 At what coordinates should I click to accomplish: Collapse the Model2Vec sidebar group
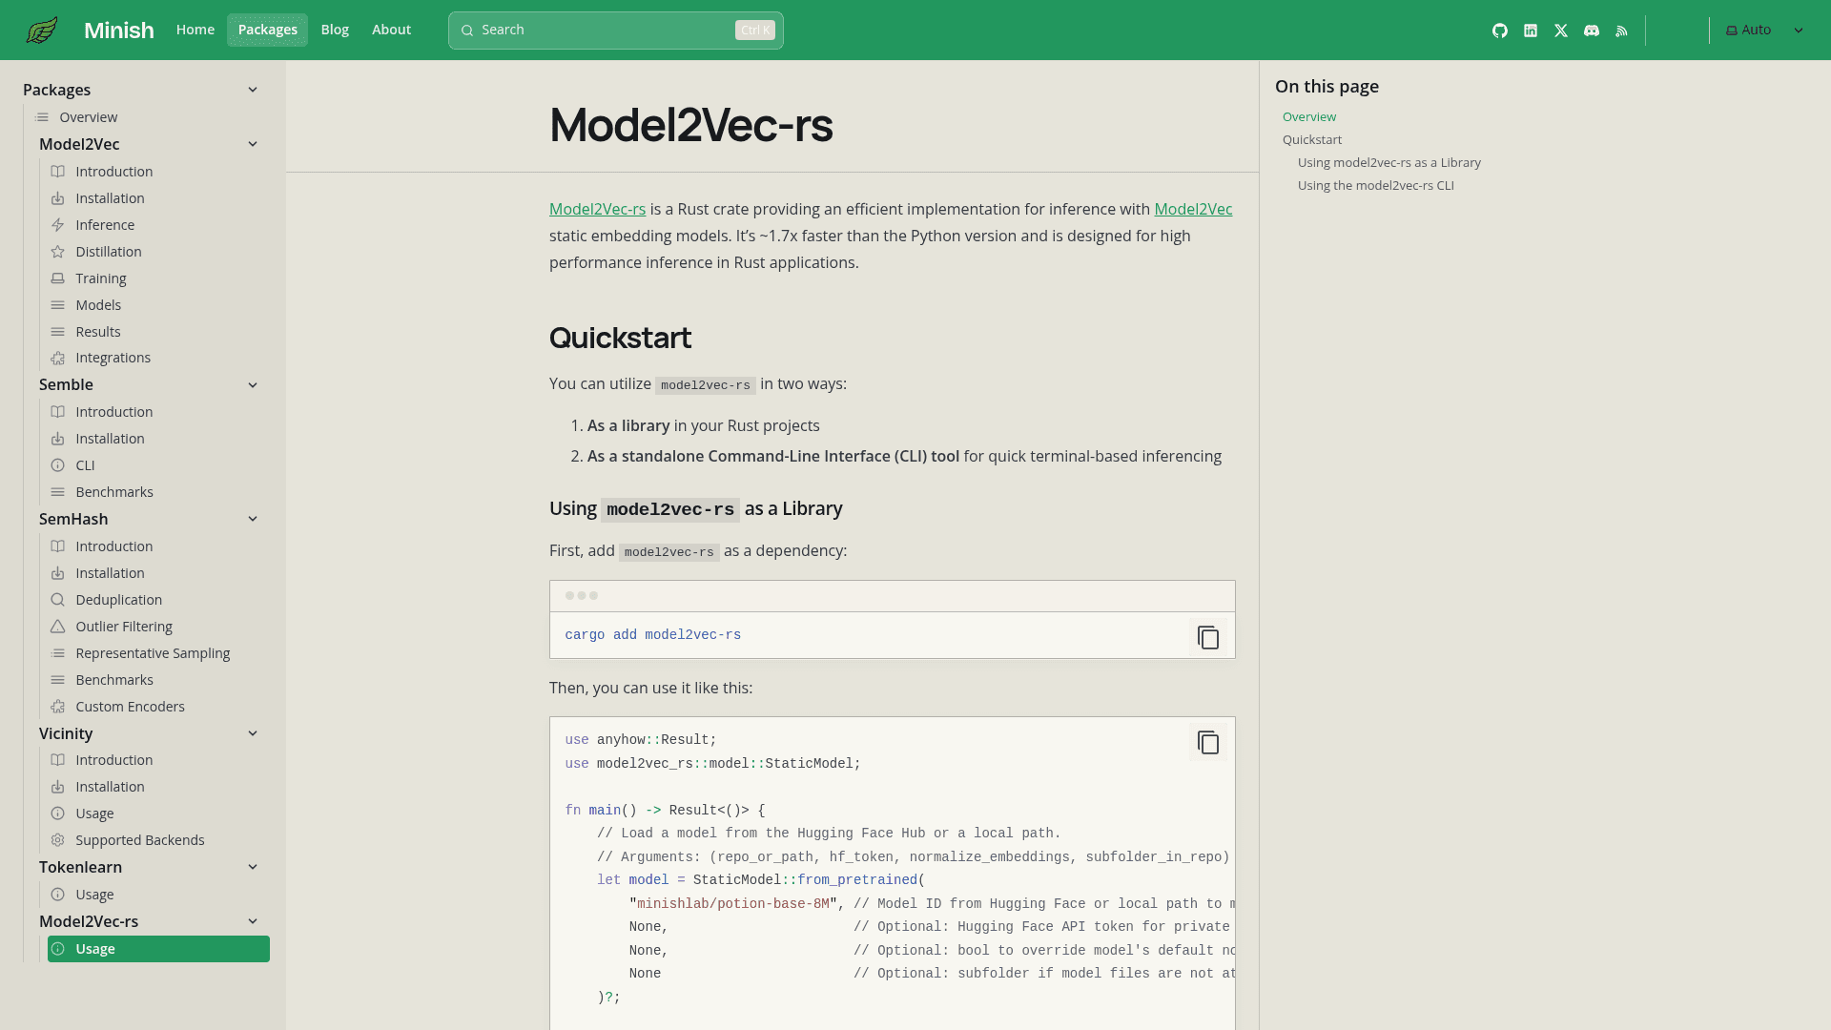[x=253, y=144]
